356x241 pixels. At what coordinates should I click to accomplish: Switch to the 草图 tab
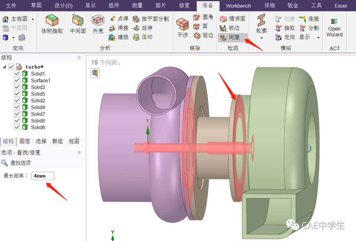coord(36,6)
